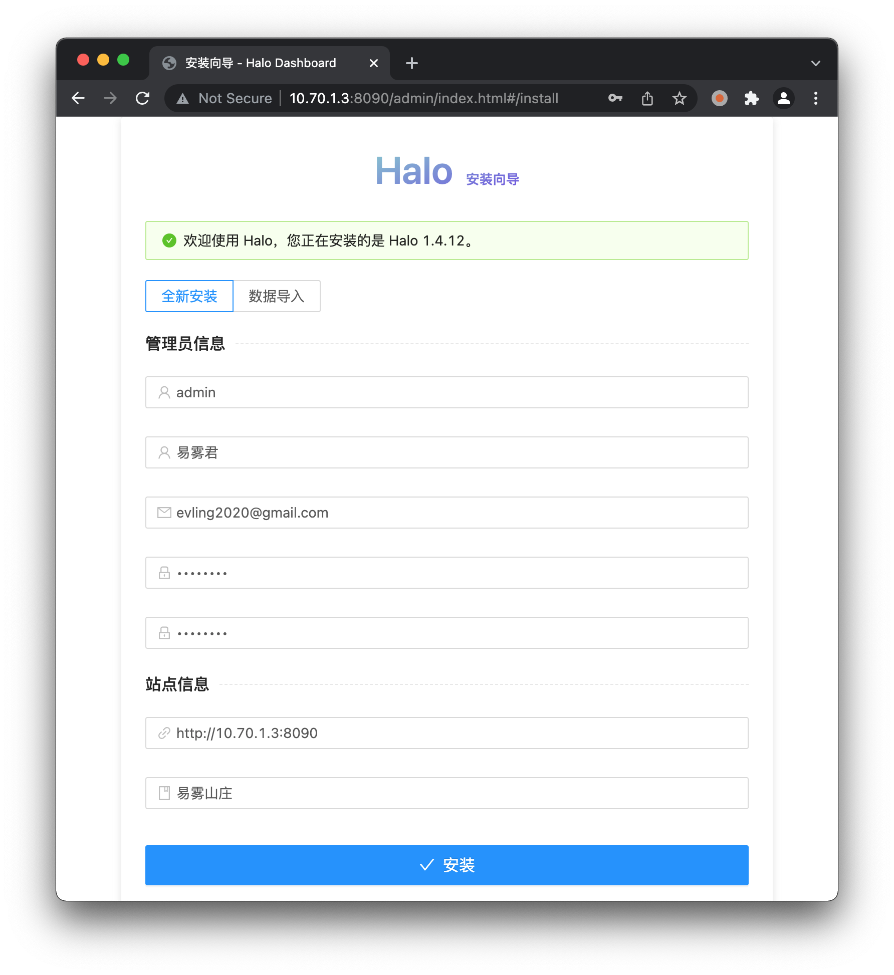Click the yellow minimize window button
Screen dimensions: 894x975
click(x=103, y=60)
